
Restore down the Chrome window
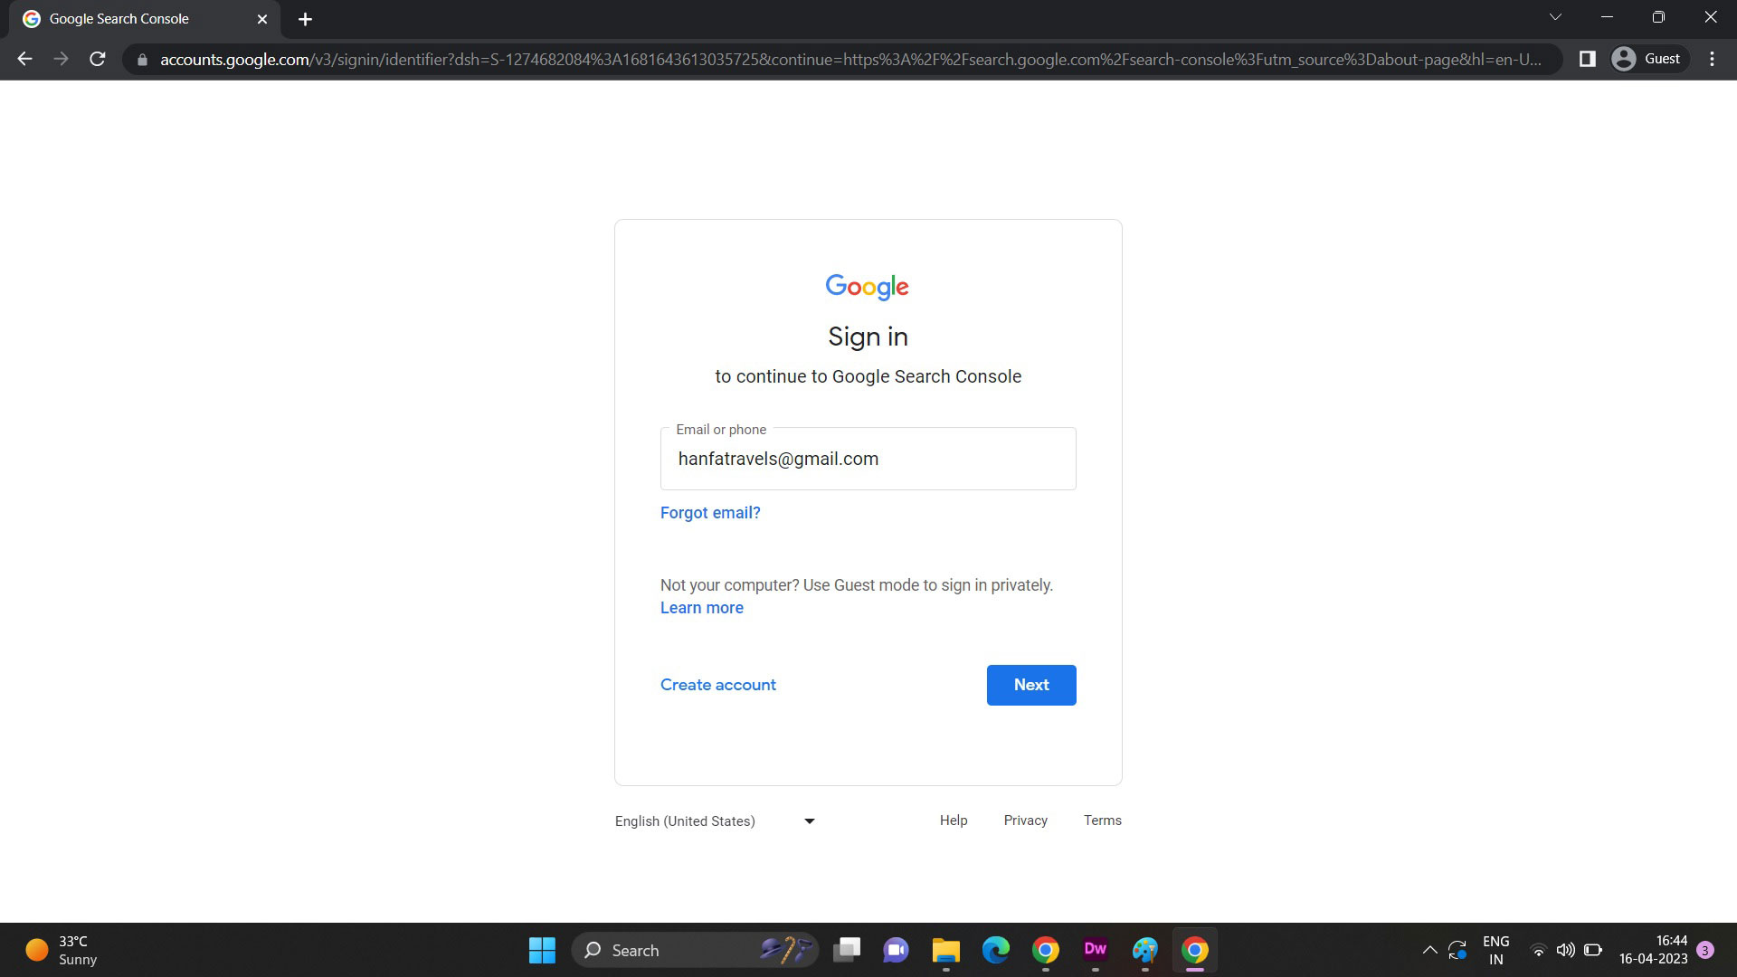click(x=1658, y=17)
